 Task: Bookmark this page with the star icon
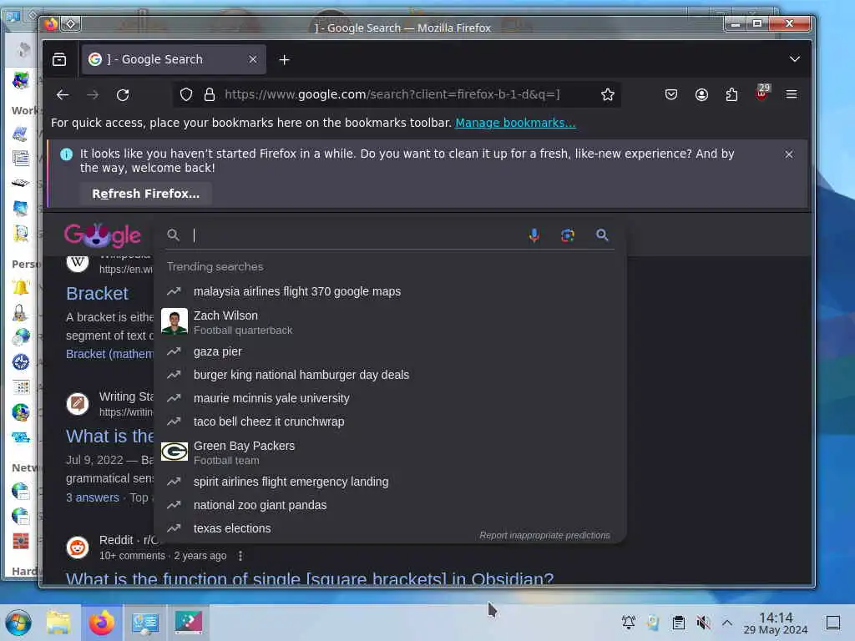coord(608,95)
